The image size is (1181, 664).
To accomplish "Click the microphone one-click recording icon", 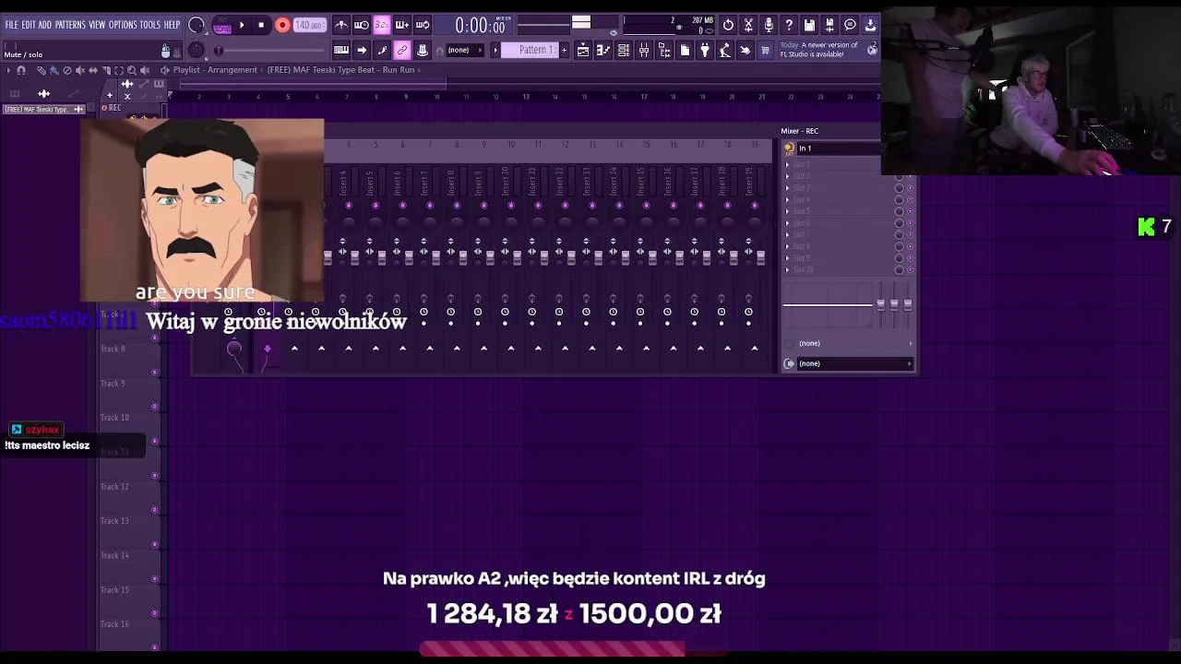I will (769, 25).
